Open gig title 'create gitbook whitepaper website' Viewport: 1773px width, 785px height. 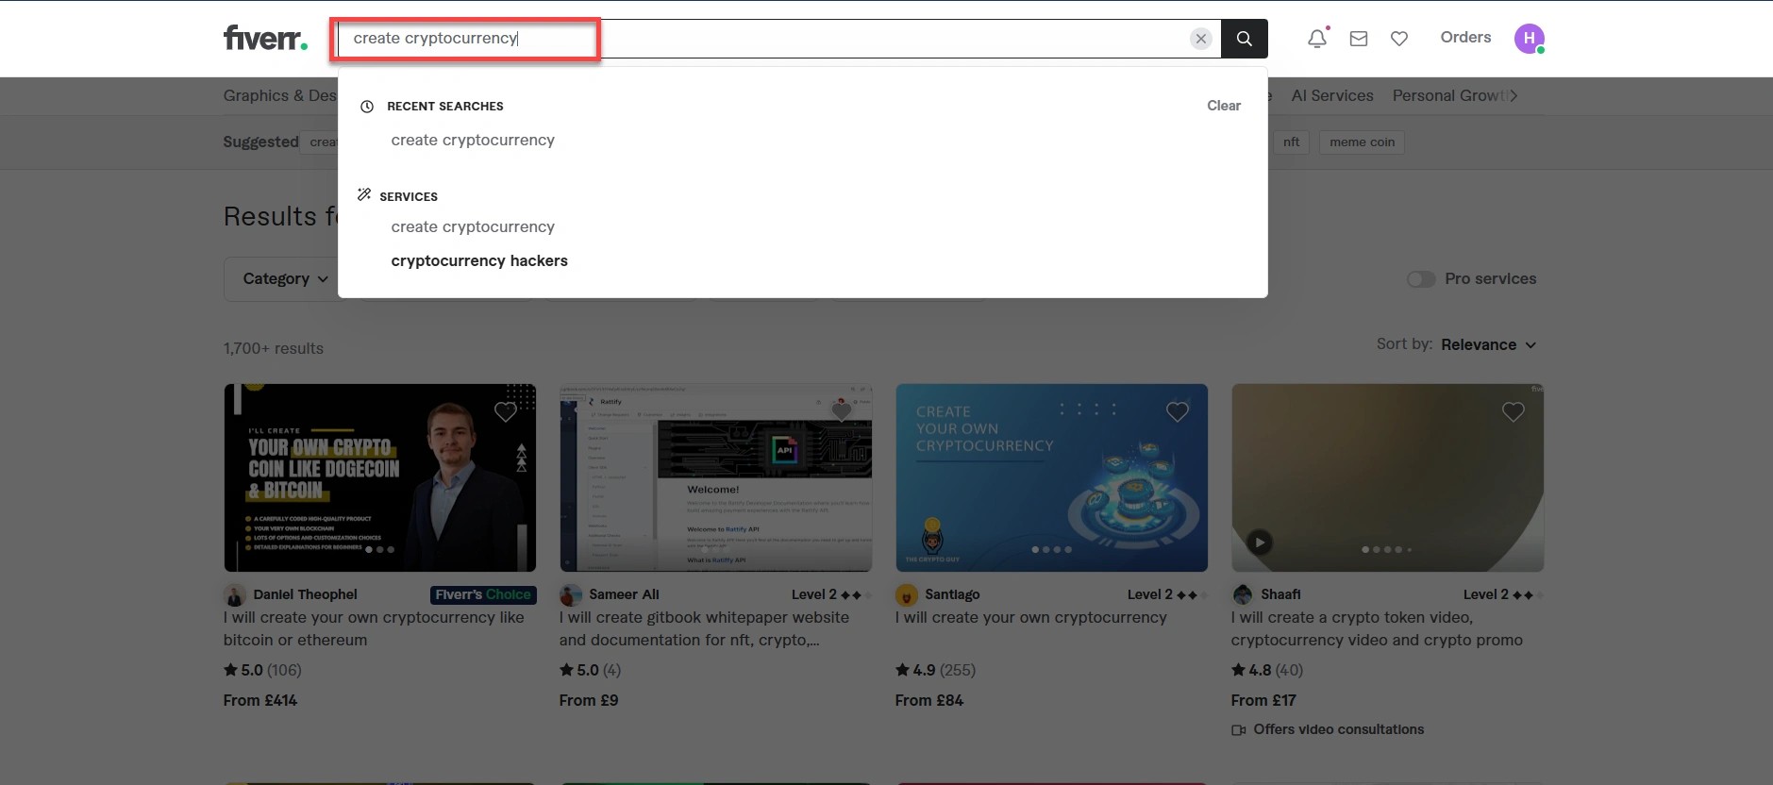704,628
